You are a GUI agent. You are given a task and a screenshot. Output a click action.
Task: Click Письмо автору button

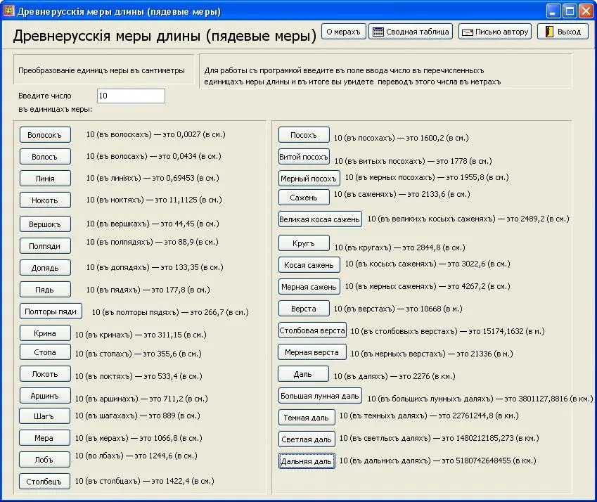[x=495, y=32]
